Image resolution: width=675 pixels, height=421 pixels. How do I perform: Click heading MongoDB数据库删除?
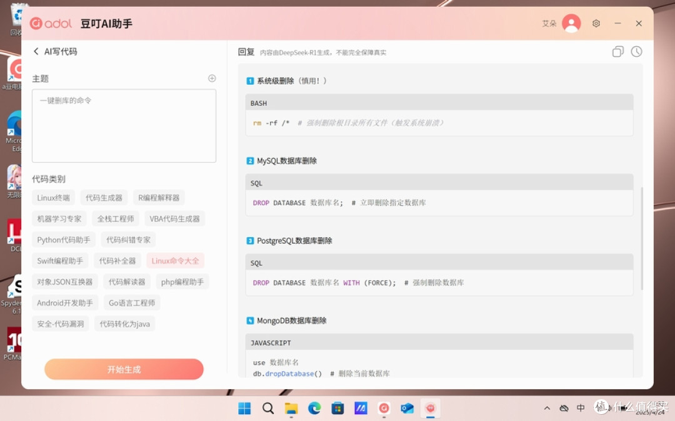click(291, 321)
